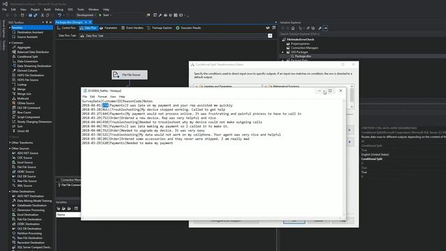
Task: Click Destination Assistant in Favorites
Action: pyautogui.click(x=30, y=32)
